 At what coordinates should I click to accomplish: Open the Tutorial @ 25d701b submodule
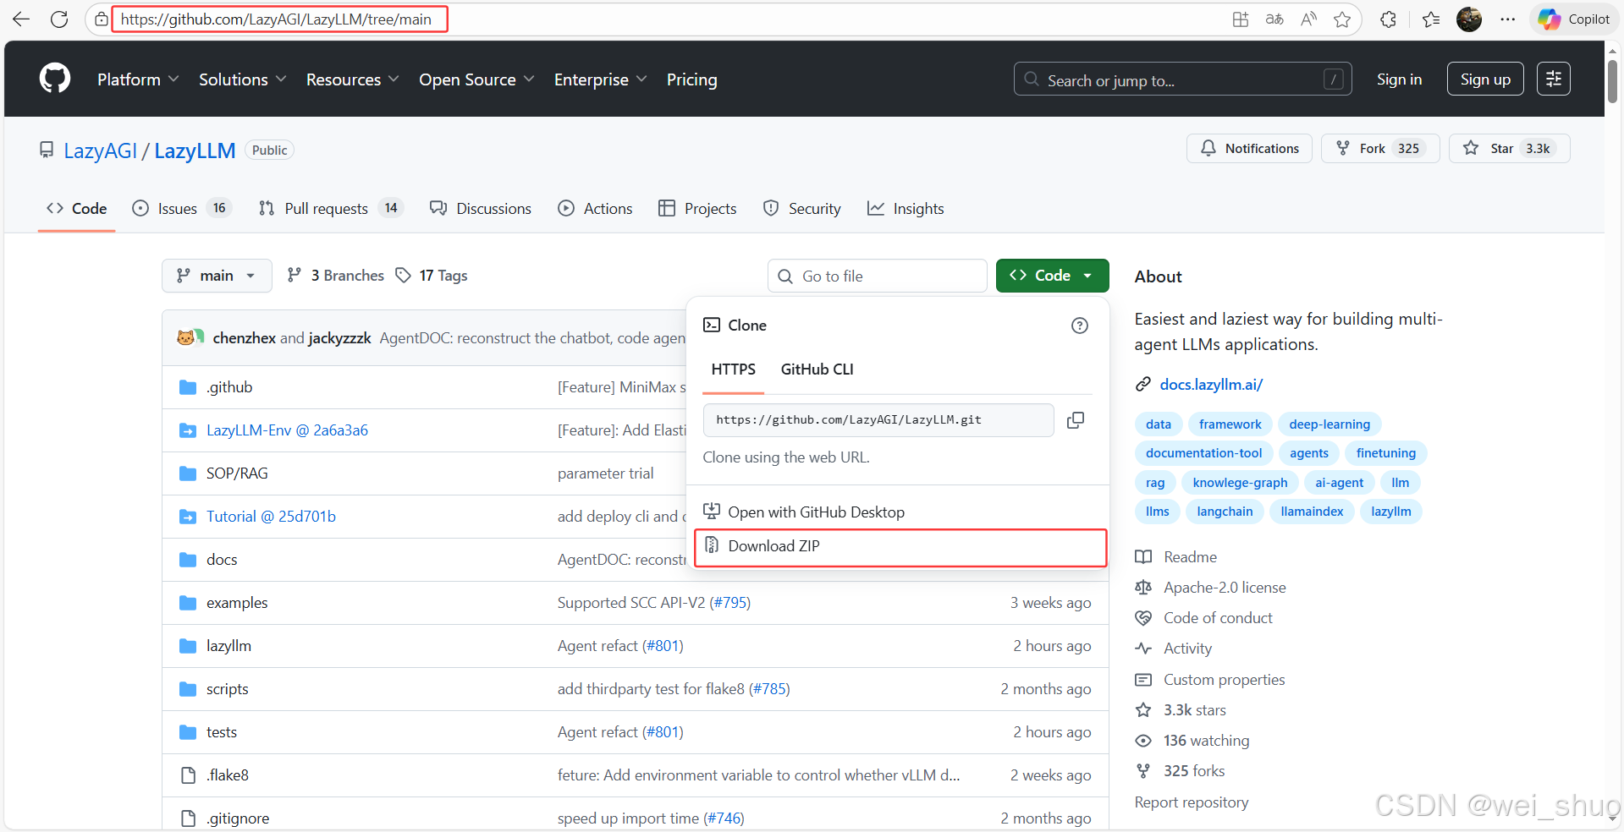click(271, 517)
